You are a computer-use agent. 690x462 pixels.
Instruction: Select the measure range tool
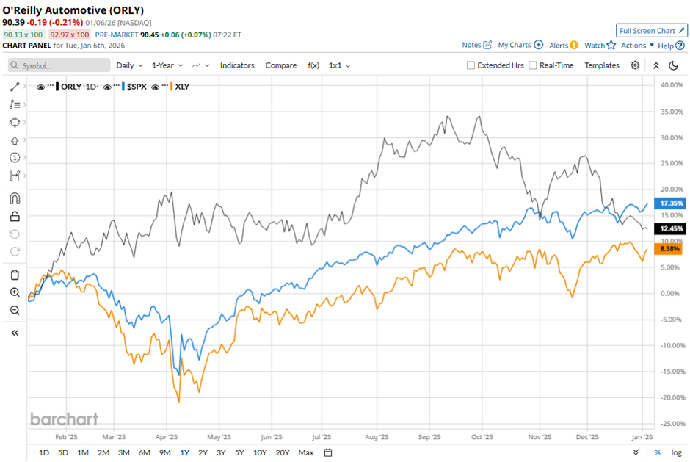[x=15, y=176]
